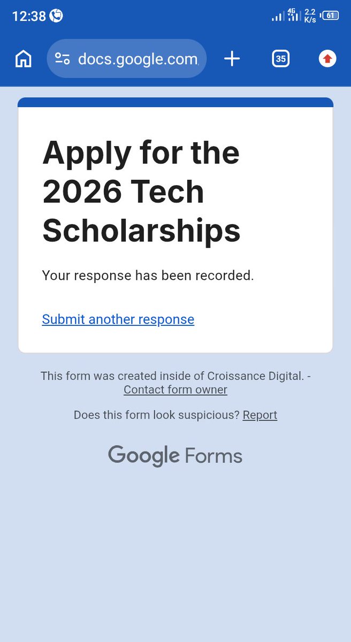Report this form as suspicious

pos(260,415)
